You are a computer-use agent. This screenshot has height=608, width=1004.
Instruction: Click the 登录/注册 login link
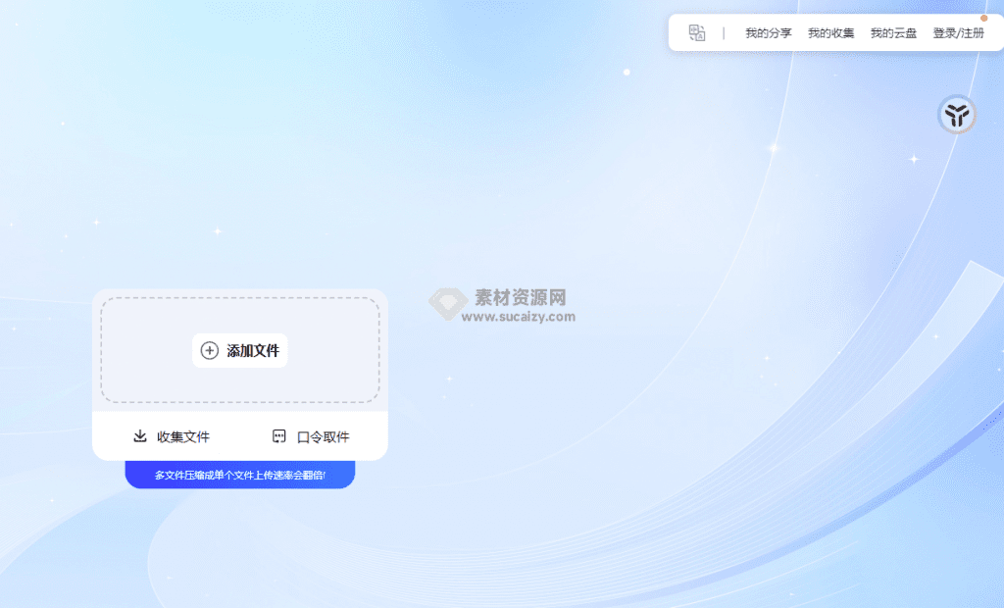point(958,32)
